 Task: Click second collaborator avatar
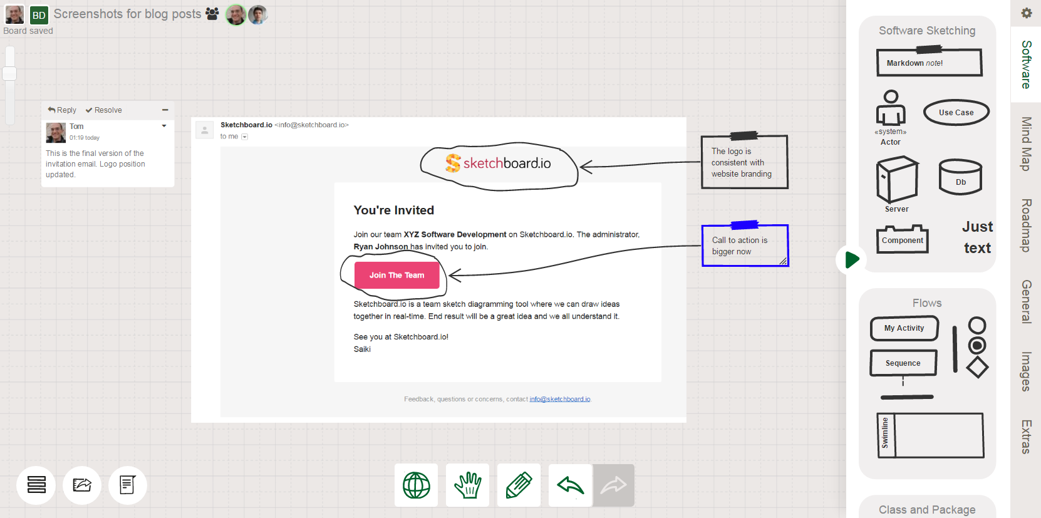click(x=257, y=14)
